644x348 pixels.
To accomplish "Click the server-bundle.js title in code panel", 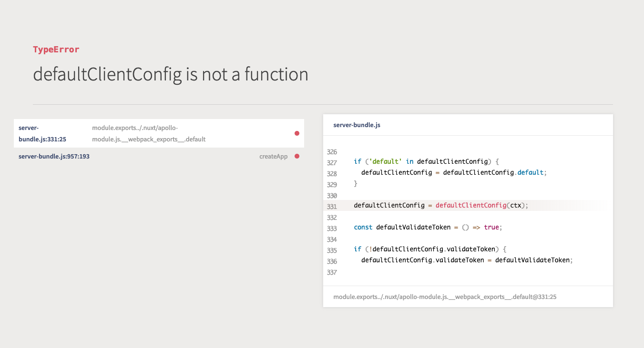I will pos(357,125).
